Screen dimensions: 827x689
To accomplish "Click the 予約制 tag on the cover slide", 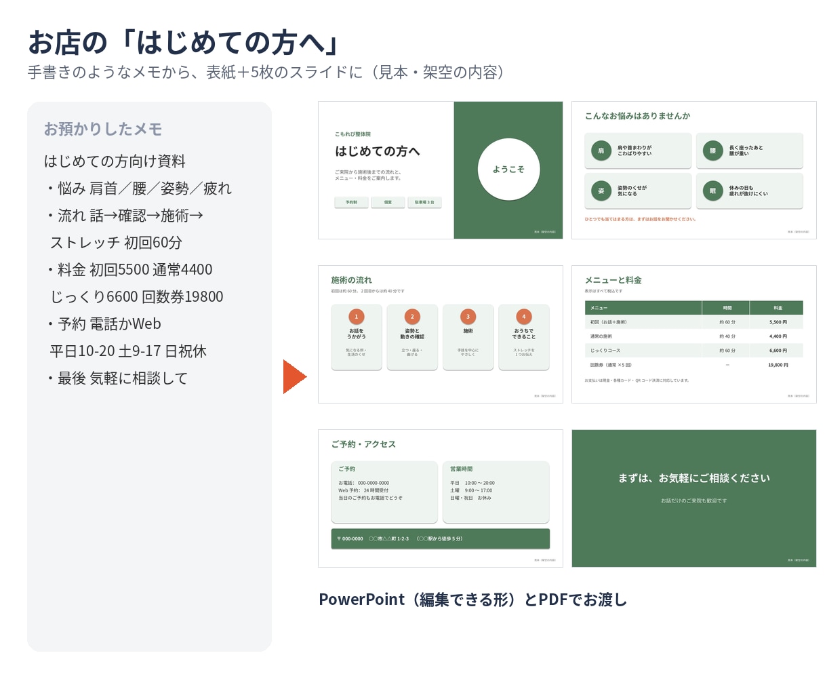I will (x=352, y=202).
